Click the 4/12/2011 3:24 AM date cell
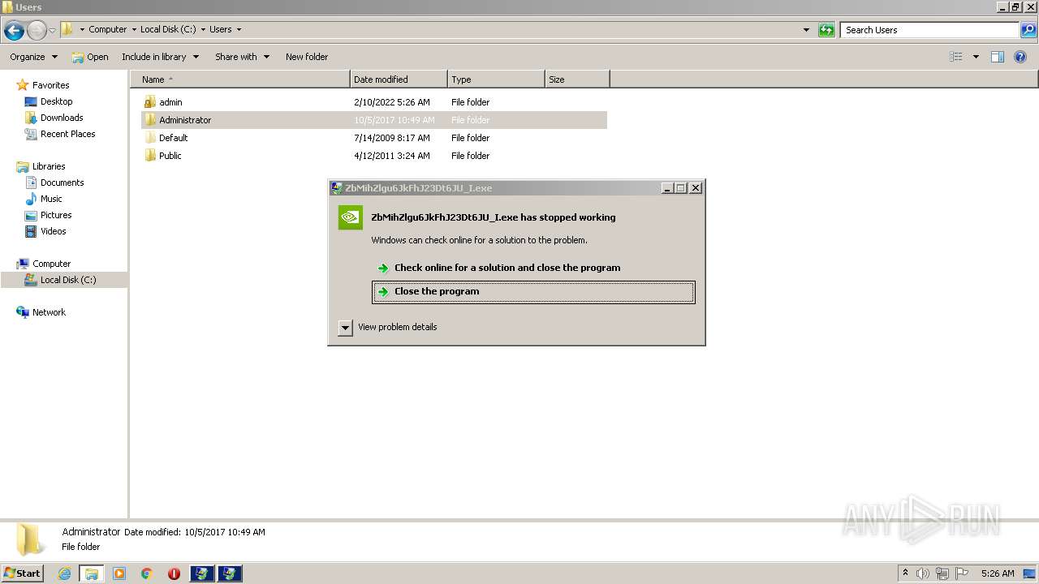The width and height of the screenshot is (1039, 584). pyautogui.click(x=392, y=156)
